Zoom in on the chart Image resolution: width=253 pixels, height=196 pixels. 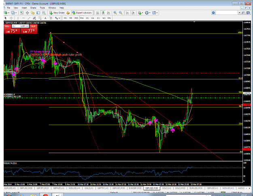click(115, 13)
